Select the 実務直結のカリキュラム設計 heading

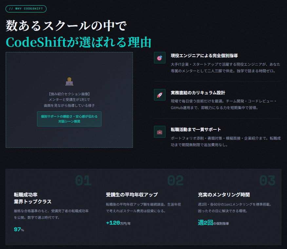(198, 93)
